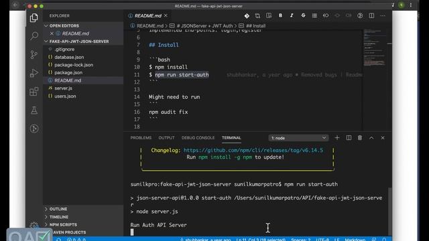Open the terminal selector dropdown '1: node'
This screenshot has width=429, height=241.
(298, 138)
